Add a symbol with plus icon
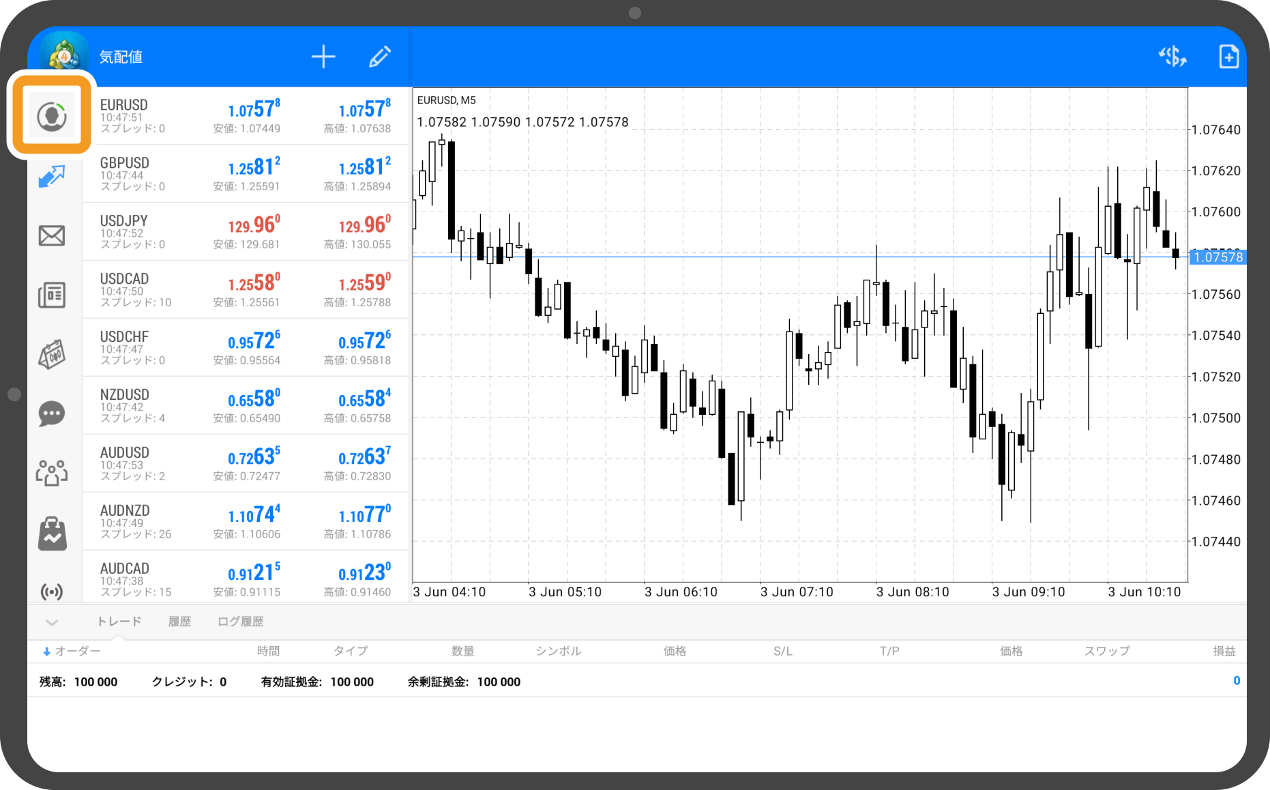This screenshot has width=1270, height=790. 323,57
